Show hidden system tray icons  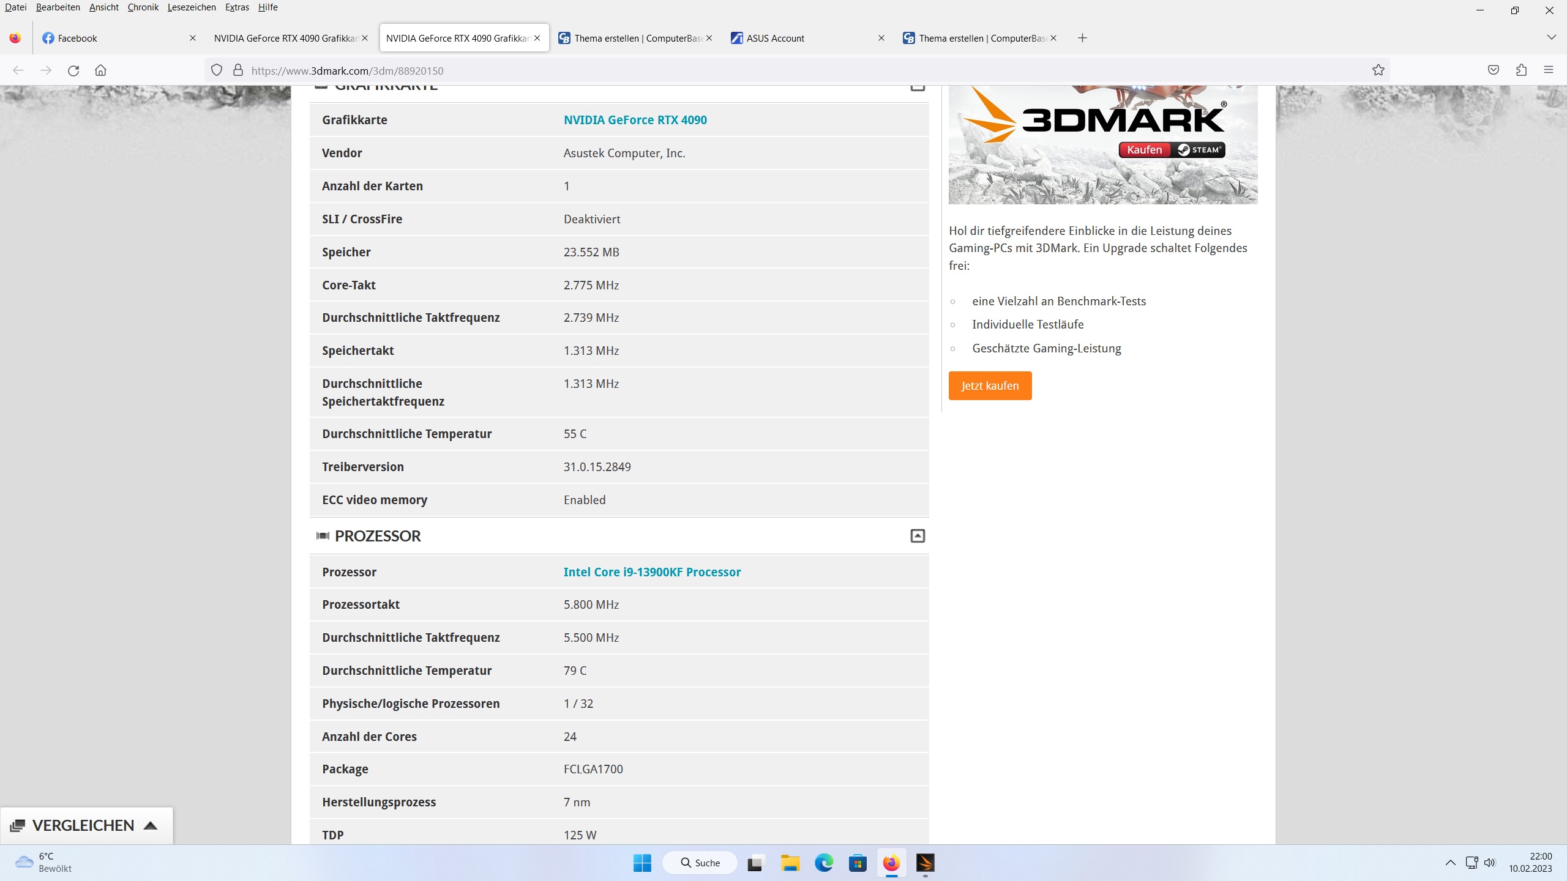pyautogui.click(x=1450, y=863)
